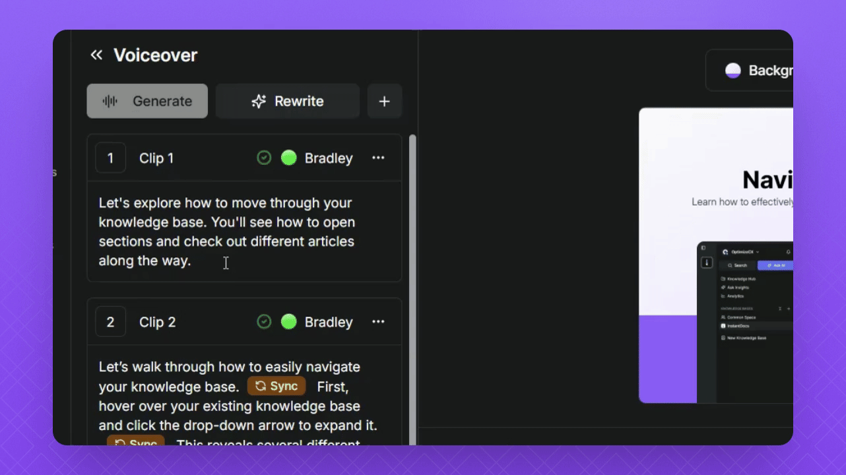Click the green check status icon on Clip 2
This screenshot has height=475, width=846.
(264, 321)
